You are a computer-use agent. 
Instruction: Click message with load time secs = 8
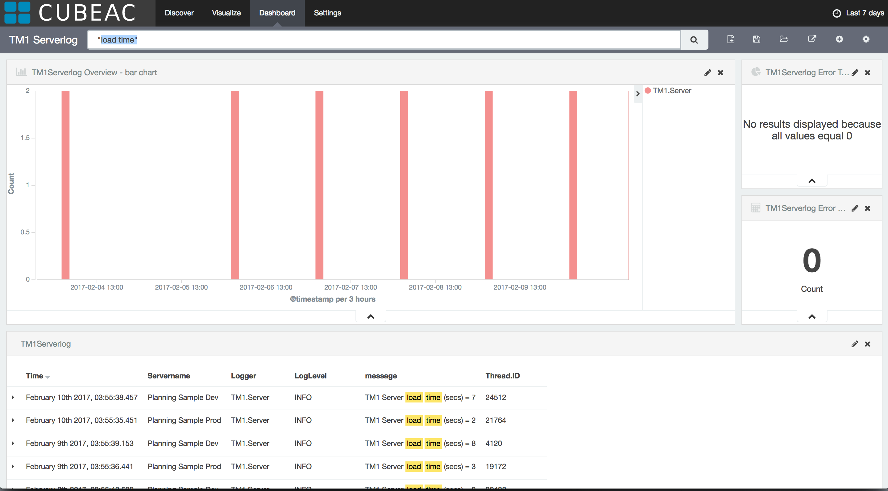coord(420,443)
